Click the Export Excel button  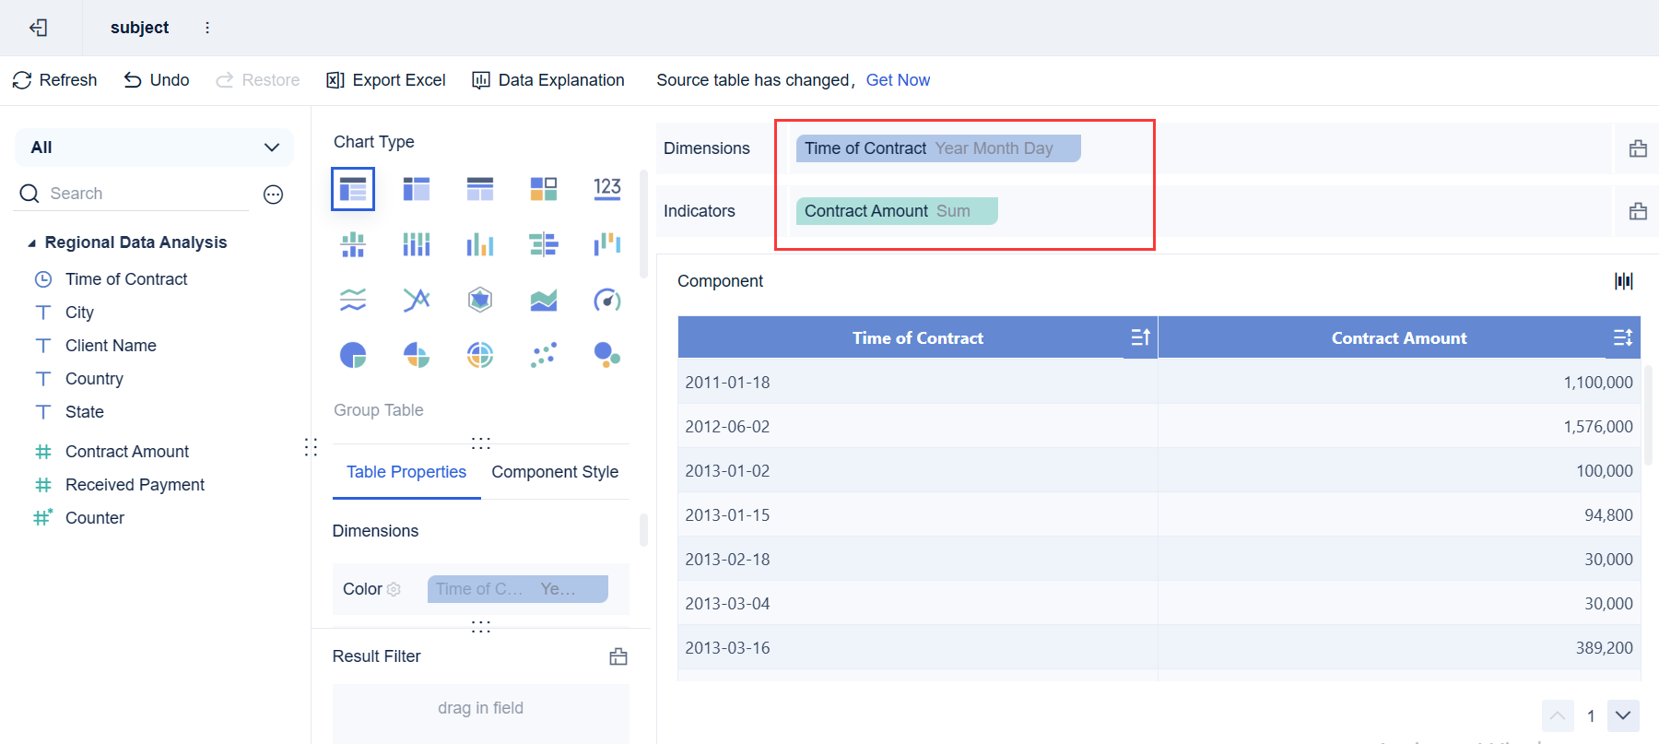coord(386,80)
